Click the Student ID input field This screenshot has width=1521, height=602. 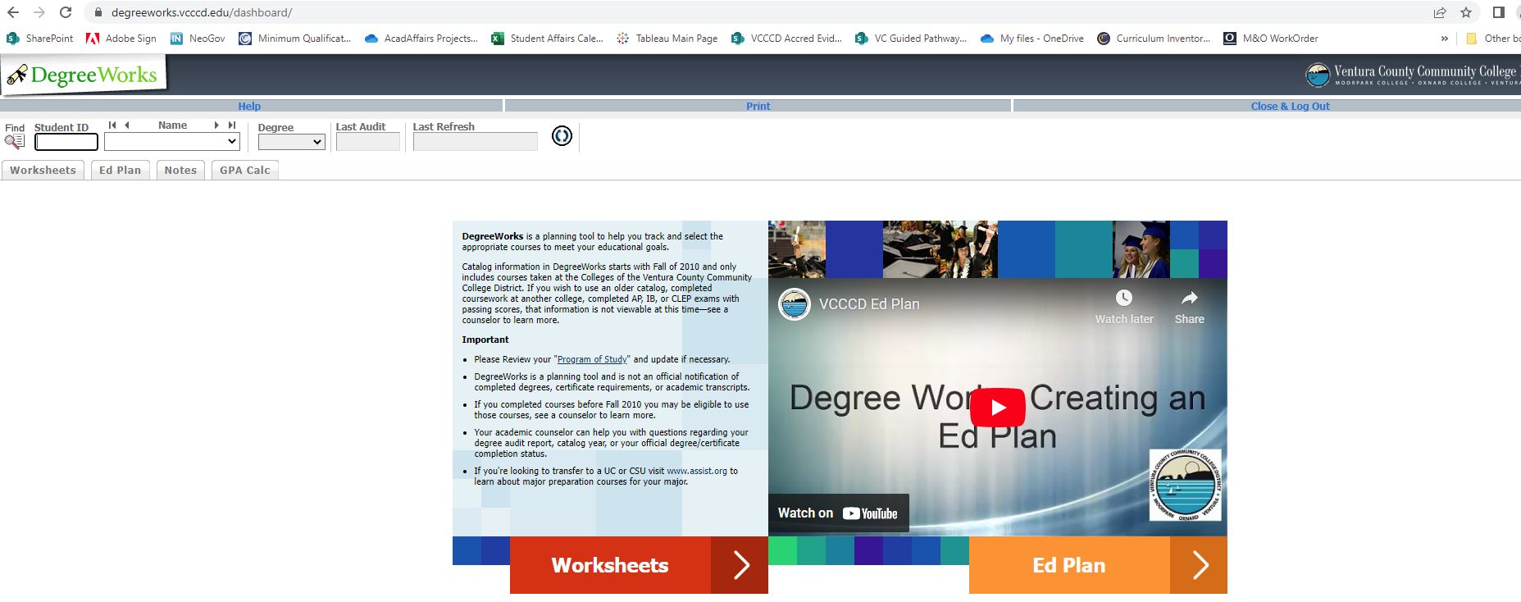[66, 142]
